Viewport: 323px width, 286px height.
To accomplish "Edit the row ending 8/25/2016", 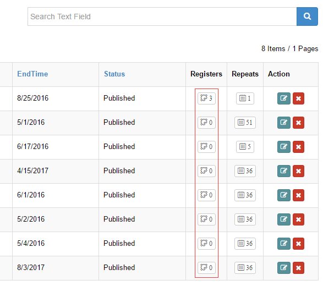I will tap(283, 98).
